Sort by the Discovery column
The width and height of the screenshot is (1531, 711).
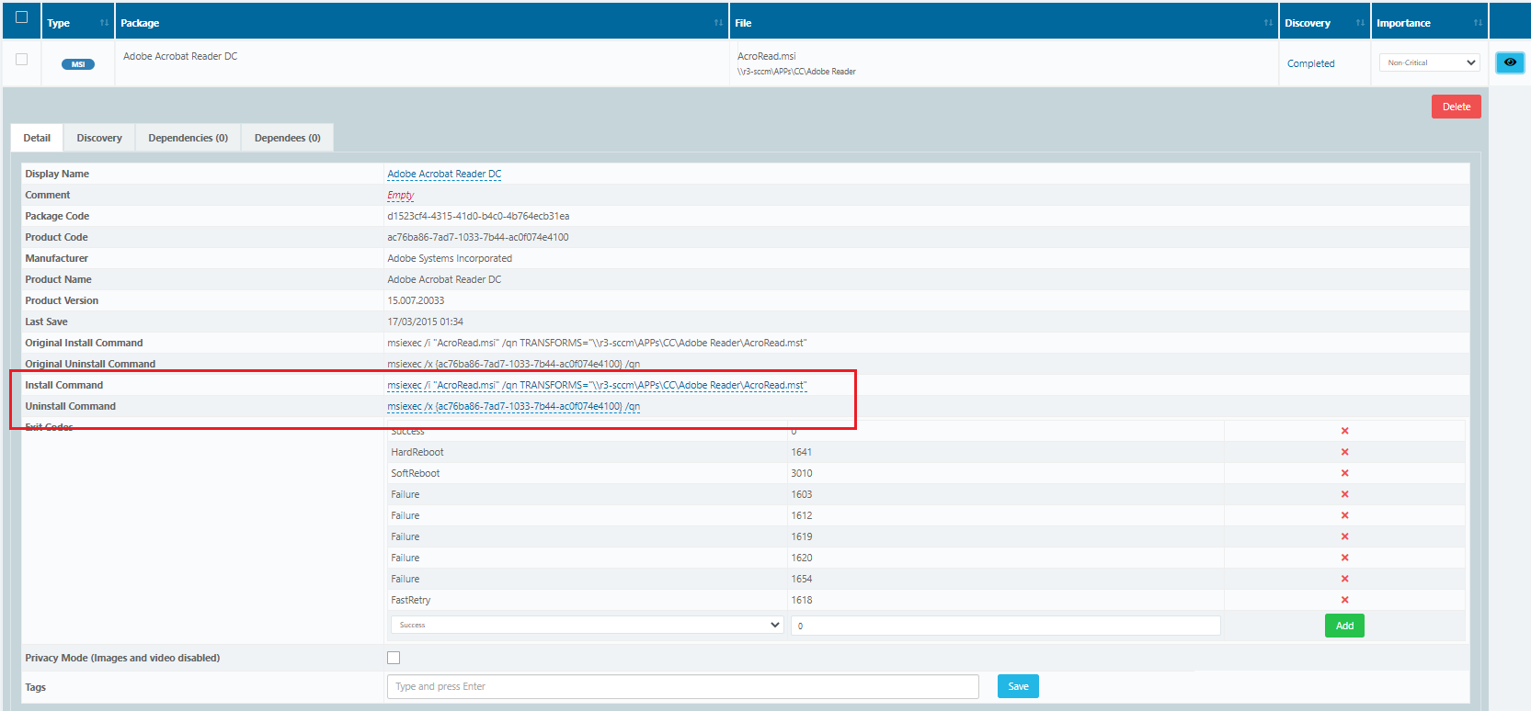[x=1324, y=23]
